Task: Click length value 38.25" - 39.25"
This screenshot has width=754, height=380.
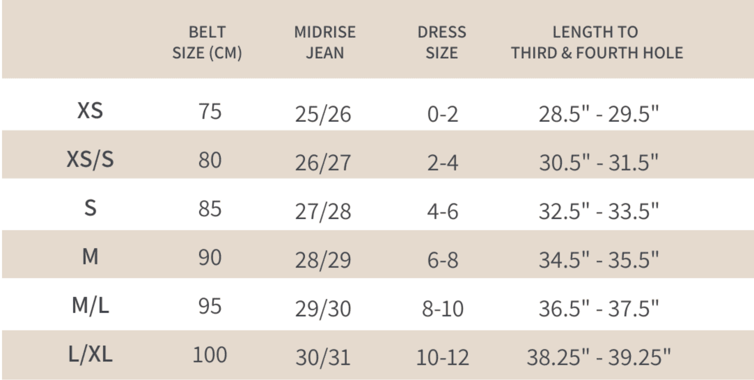Action: pyautogui.click(x=598, y=357)
